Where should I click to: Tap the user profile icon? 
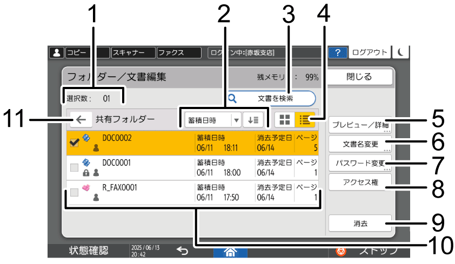[x=57, y=53]
